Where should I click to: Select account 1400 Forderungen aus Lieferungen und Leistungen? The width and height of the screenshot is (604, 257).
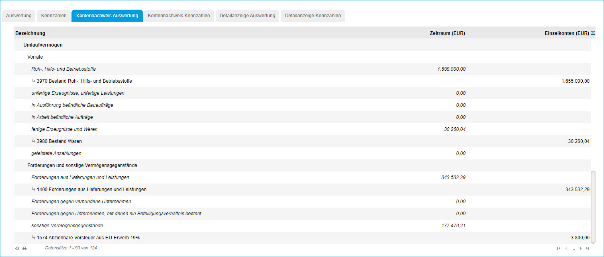coord(302,190)
